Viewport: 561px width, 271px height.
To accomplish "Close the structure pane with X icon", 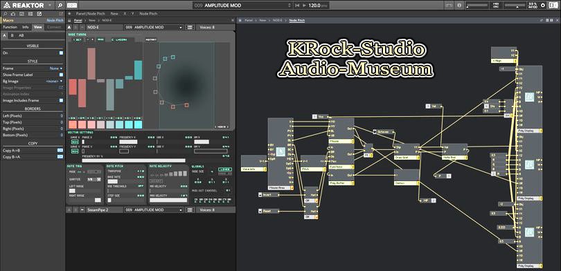I will click(x=557, y=20).
